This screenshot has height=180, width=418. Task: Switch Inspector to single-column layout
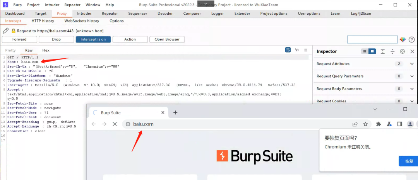coord(365,51)
